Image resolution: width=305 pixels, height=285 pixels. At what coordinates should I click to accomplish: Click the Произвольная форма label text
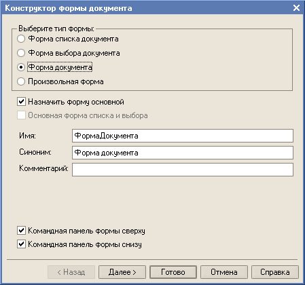[x=66, y=81]
